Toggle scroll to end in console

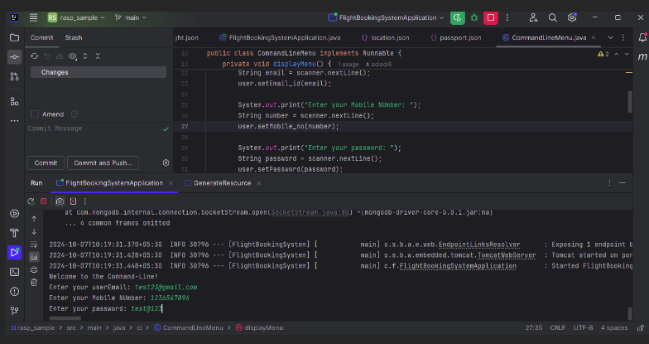[x=34, y=257]
